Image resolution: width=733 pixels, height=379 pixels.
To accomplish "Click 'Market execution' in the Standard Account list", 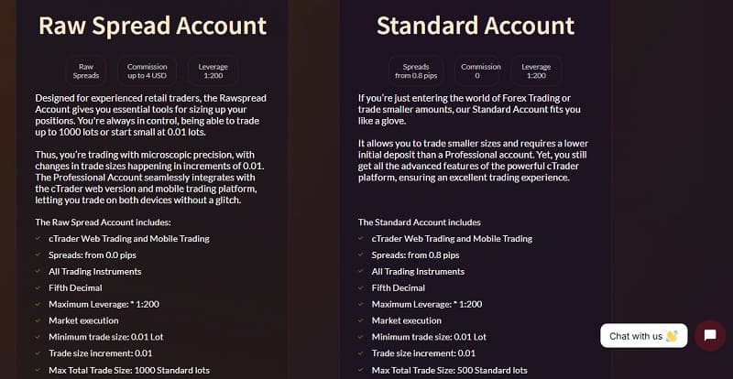I will point(406,321).
